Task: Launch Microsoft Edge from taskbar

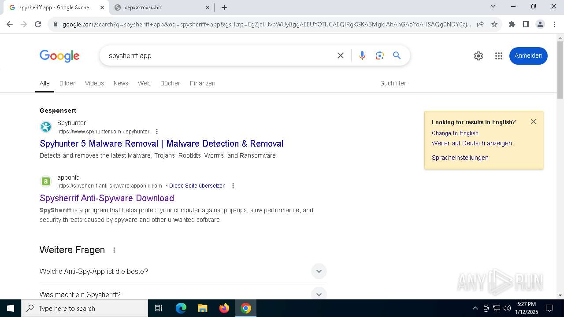Action: [x=181, y=308]
